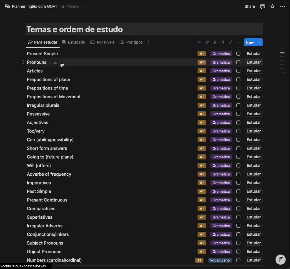Open database in full page icon
Screen dimensions: 290x269
coord(230,42)
